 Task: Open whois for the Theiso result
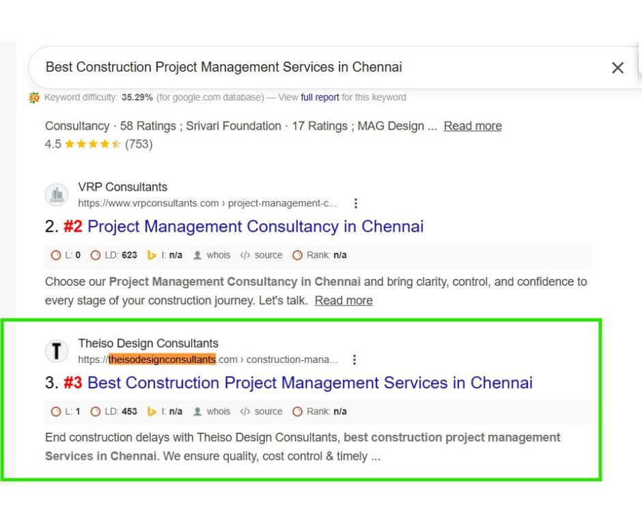click(212, 411)
